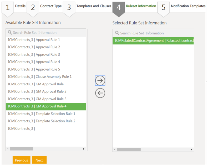Focus the Selected Rule Set search field
The height and width of the screenshot is (166, 208).
pos(155,33)
